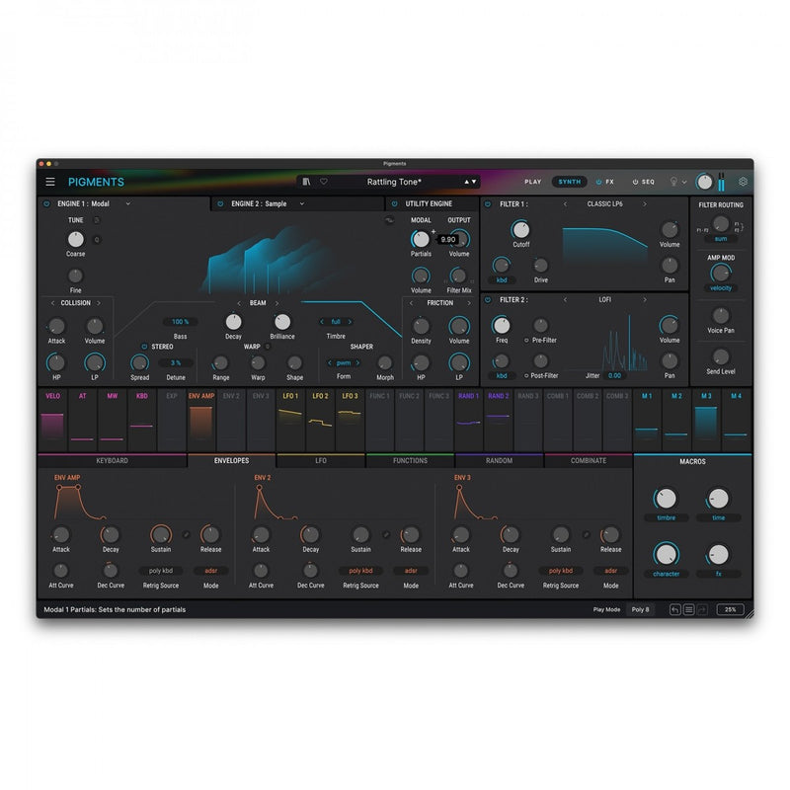Viewport: 790px width, 790px height.
Task: Click the redo arrow in the status bar
Action: point(702,609)
